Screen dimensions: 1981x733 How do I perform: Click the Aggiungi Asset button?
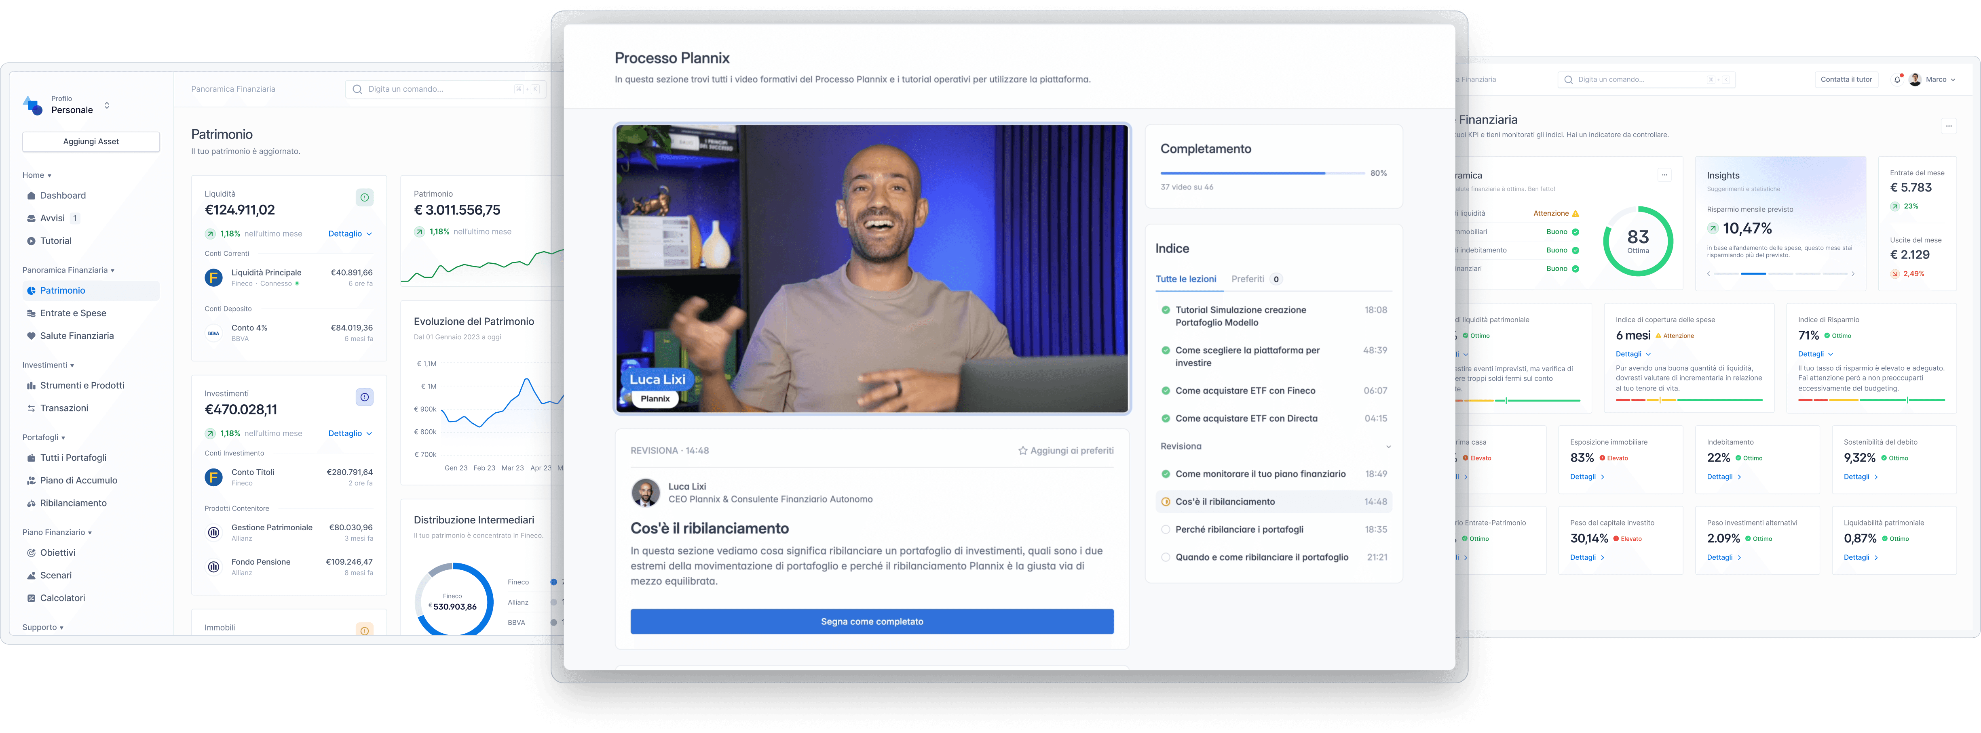(91, 141)
